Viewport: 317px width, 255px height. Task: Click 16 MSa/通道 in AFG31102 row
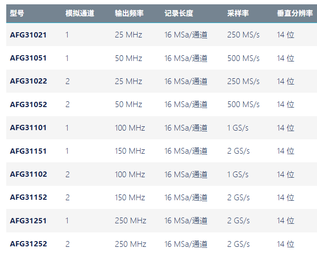pyautogui.click(x=186, y=174)
